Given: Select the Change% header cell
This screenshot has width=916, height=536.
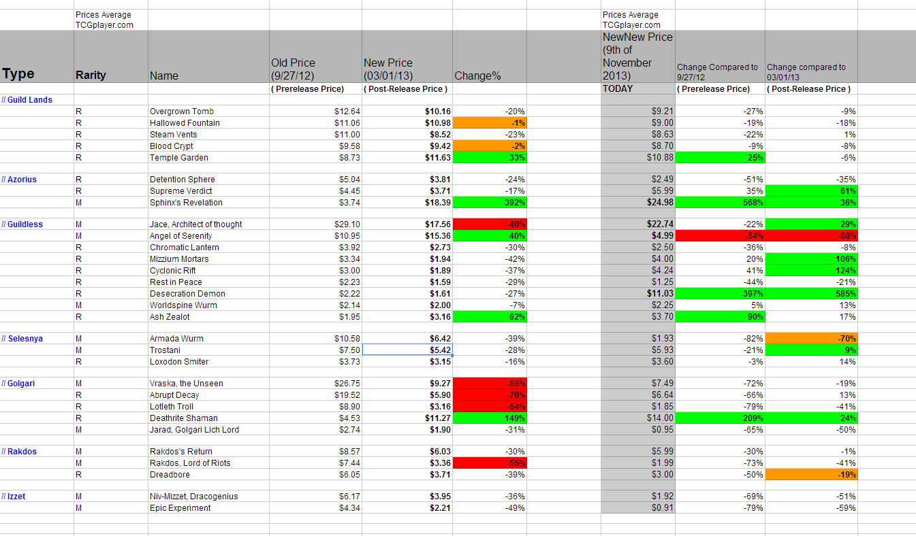Looking at the screenshot, I should click(x=477, y=76).
